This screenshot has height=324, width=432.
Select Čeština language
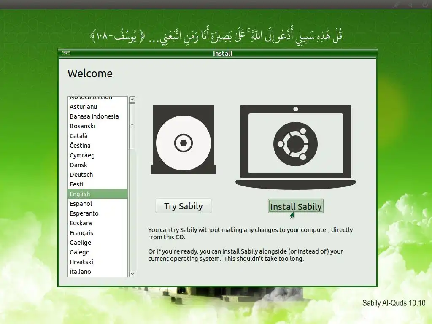click(x=97, y=146)
